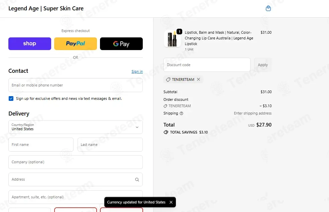
Task: Uncheck the exclusive offers signup checkbox
Action: (x=11, y=98)
